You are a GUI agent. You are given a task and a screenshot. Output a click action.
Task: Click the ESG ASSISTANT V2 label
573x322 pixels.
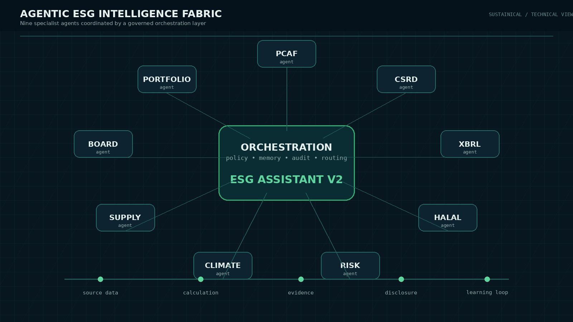(286, 180)
